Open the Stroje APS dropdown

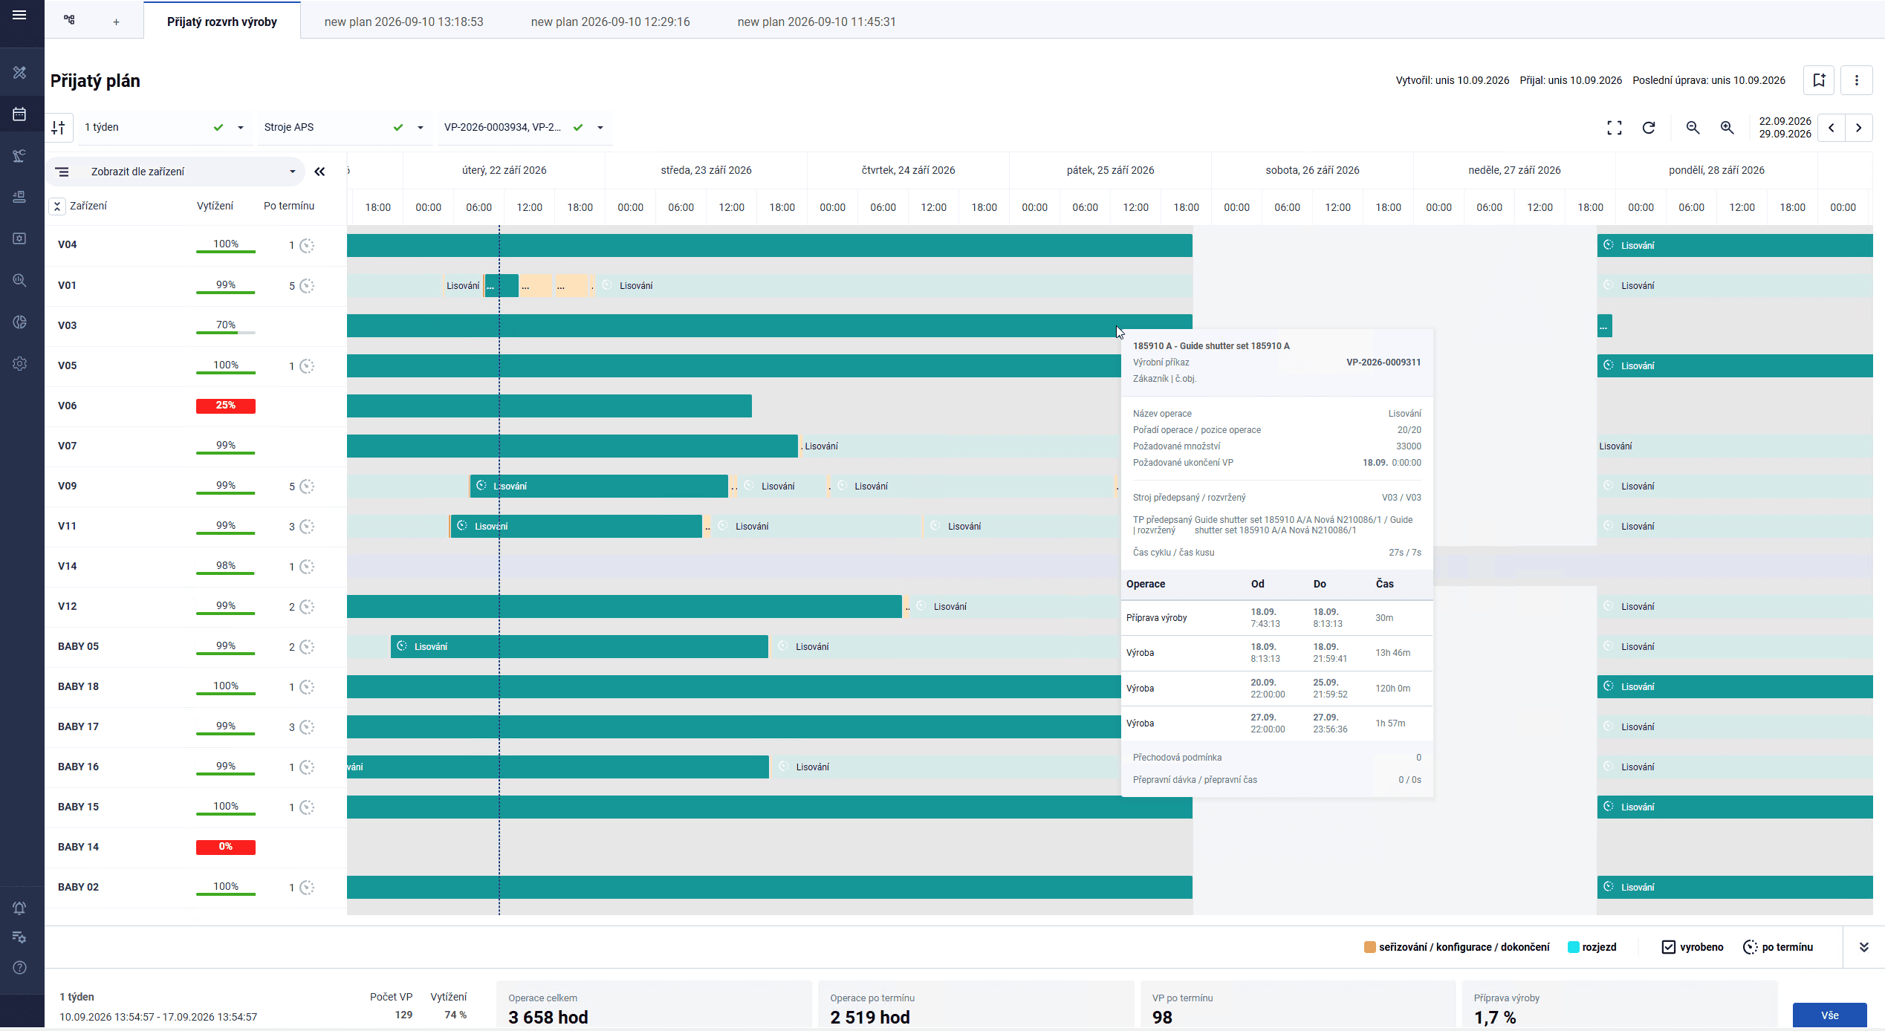pos(344,128)
